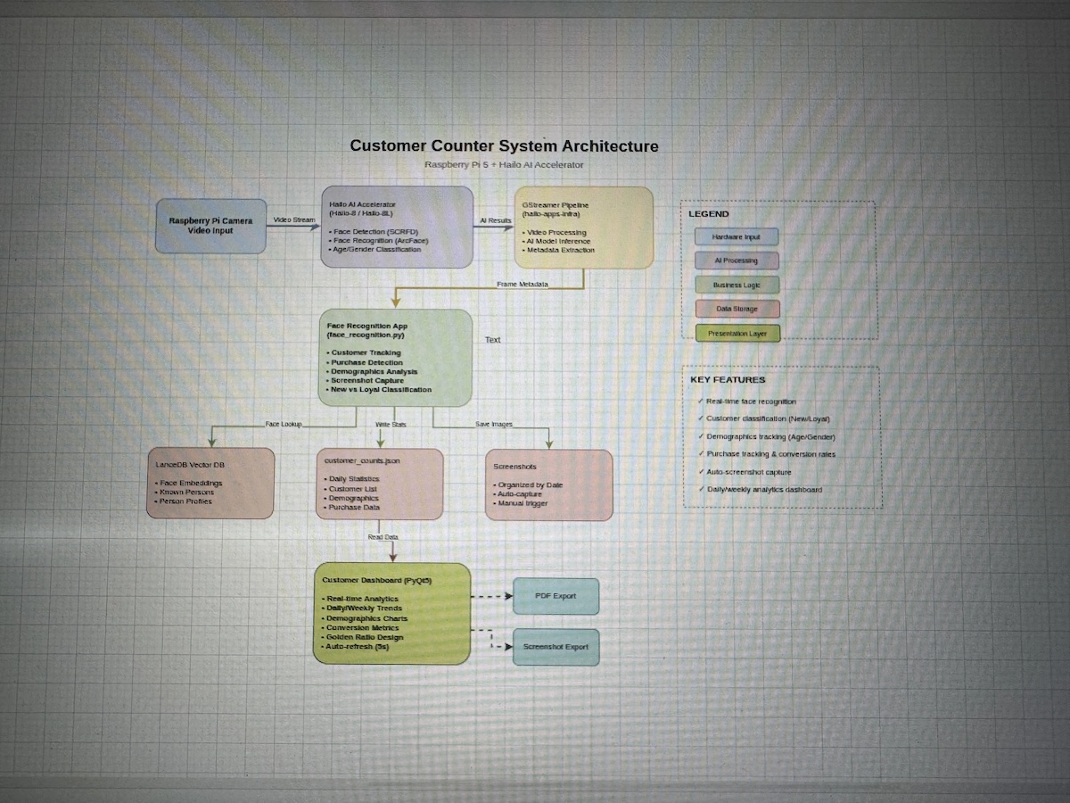Select the AI Processing legend swatch
This screenshot has height=803, width=1070.
tap(737, 261)
